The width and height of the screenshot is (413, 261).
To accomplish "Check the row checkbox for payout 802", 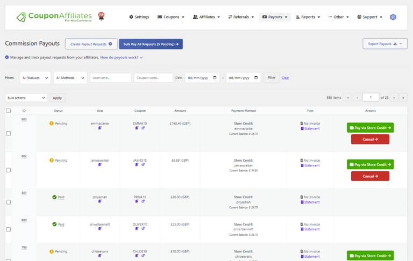I will pos(9,170).
